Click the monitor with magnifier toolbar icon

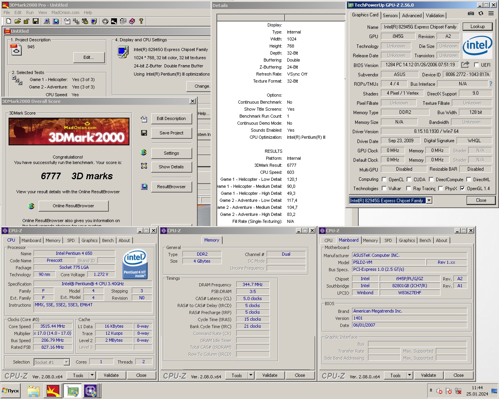click(56, 21)
